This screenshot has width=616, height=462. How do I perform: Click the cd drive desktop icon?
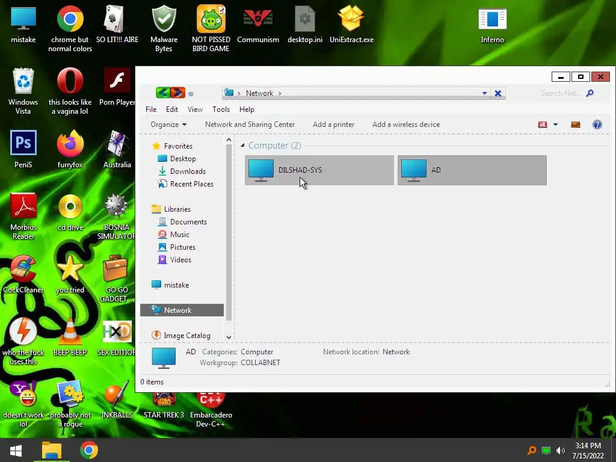tap(70, 212)
